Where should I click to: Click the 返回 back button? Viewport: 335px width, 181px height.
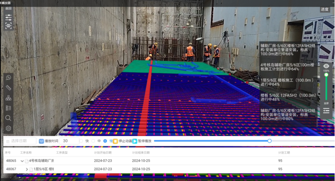[x=8, y=8]
